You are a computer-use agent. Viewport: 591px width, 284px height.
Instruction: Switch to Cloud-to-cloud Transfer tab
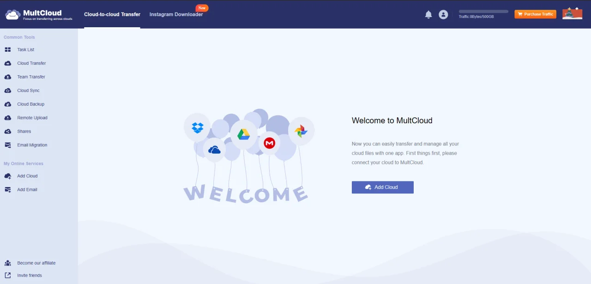pos(112,14)
